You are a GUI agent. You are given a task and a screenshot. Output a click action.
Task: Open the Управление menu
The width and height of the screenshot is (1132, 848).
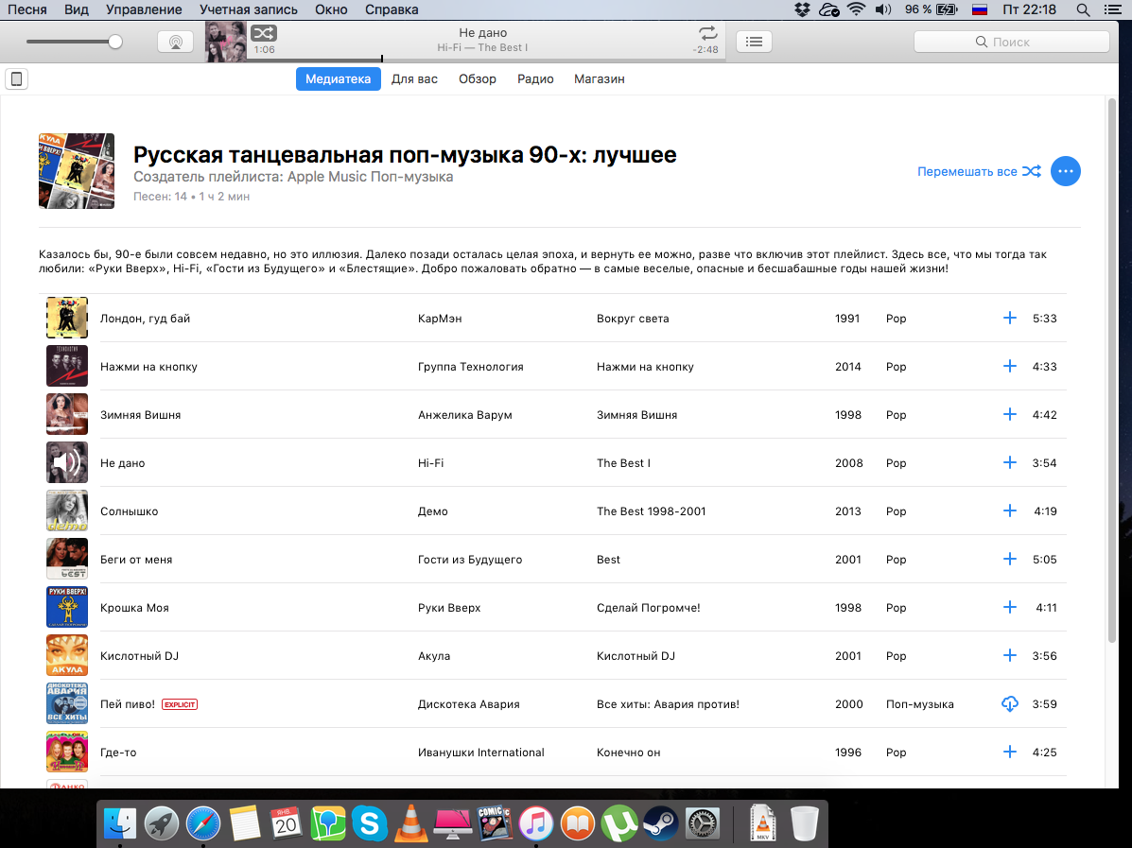click(x=144, y=9)
